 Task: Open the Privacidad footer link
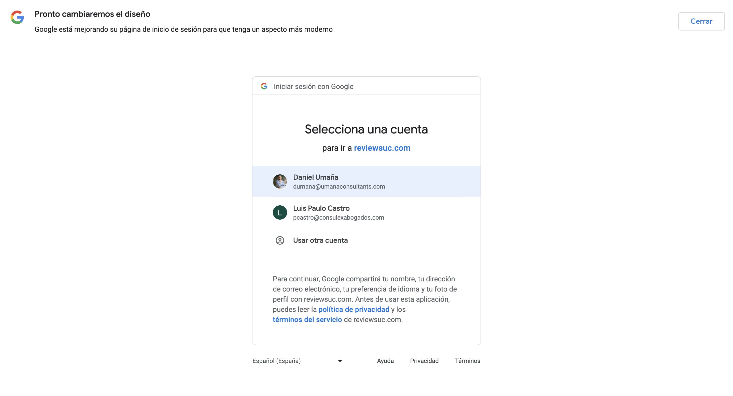coord(424,361)
